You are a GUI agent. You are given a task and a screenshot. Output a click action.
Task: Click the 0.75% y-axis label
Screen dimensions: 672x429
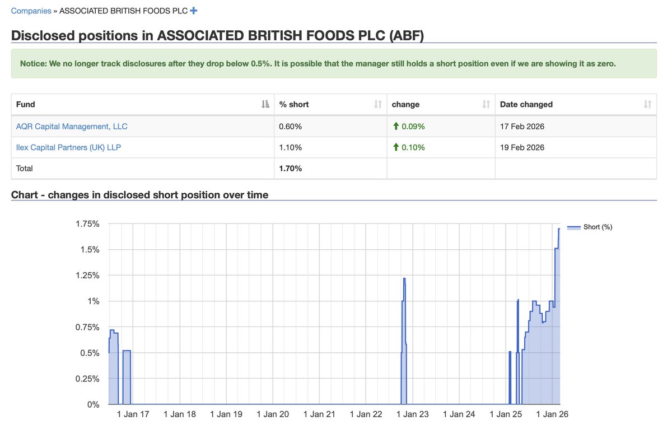pyautogui.click(x=86, y=327)
